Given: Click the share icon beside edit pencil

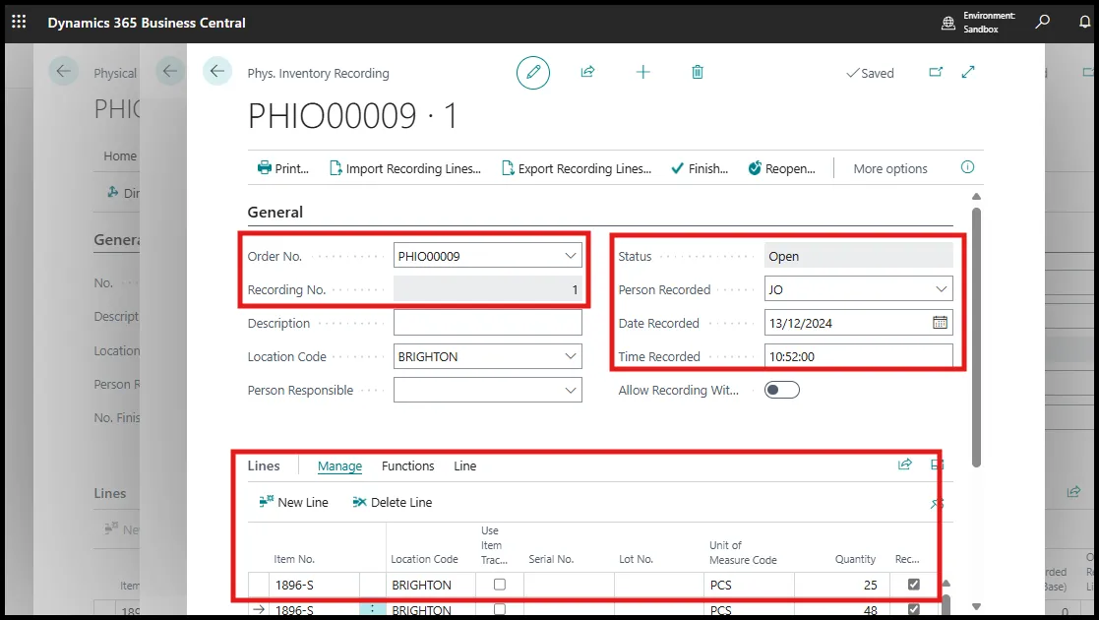Looking at the screenshot, I should 588,72.
